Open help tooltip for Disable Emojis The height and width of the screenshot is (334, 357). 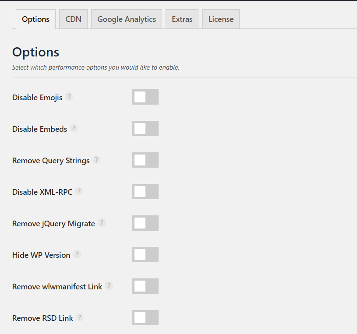point(69,97)
